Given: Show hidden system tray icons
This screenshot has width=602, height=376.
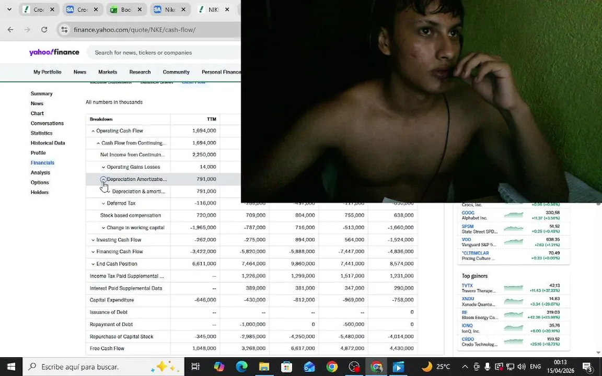Looking at the screenshot, I should pyautogui.click(x=465, y=367).
